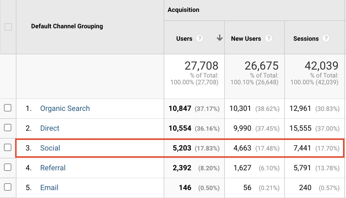Click the Users column help icon
This screenshot has height=198, width=346.
(200, 38)
